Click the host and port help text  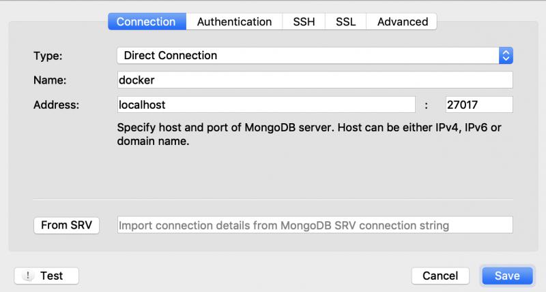coord(309,134)
